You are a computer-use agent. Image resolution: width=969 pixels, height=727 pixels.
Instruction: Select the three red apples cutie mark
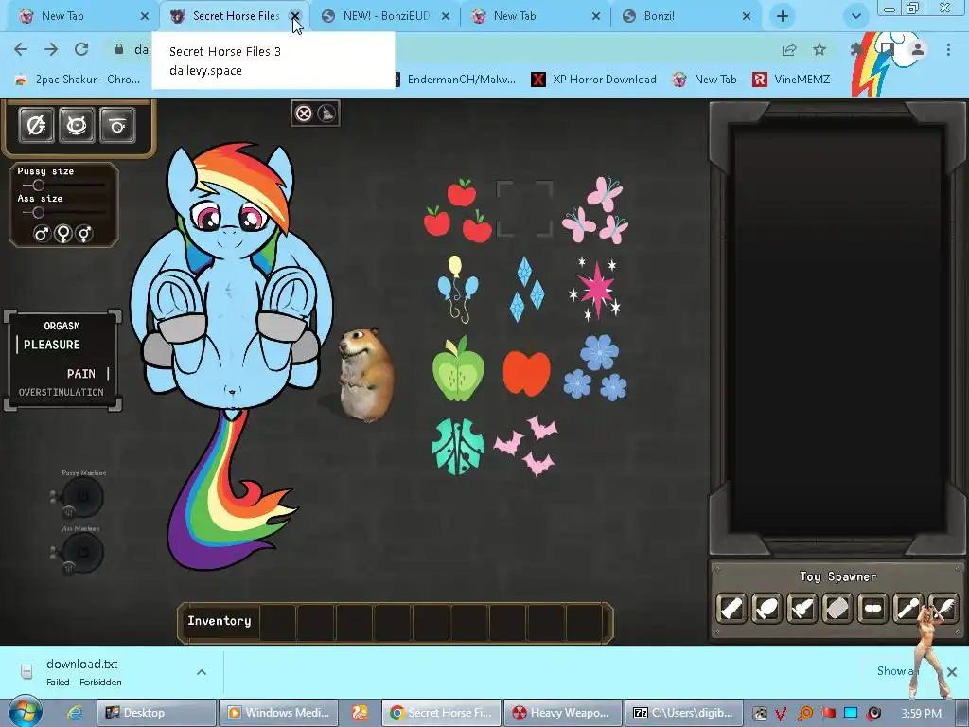pyautogui.click(x=458, y=210)
